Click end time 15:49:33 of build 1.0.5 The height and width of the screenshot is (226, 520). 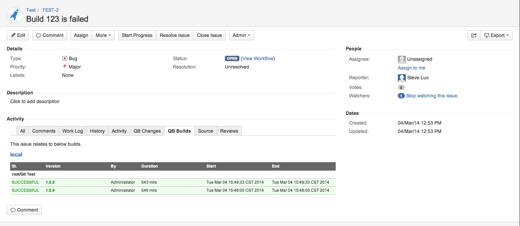pos(300,182)
